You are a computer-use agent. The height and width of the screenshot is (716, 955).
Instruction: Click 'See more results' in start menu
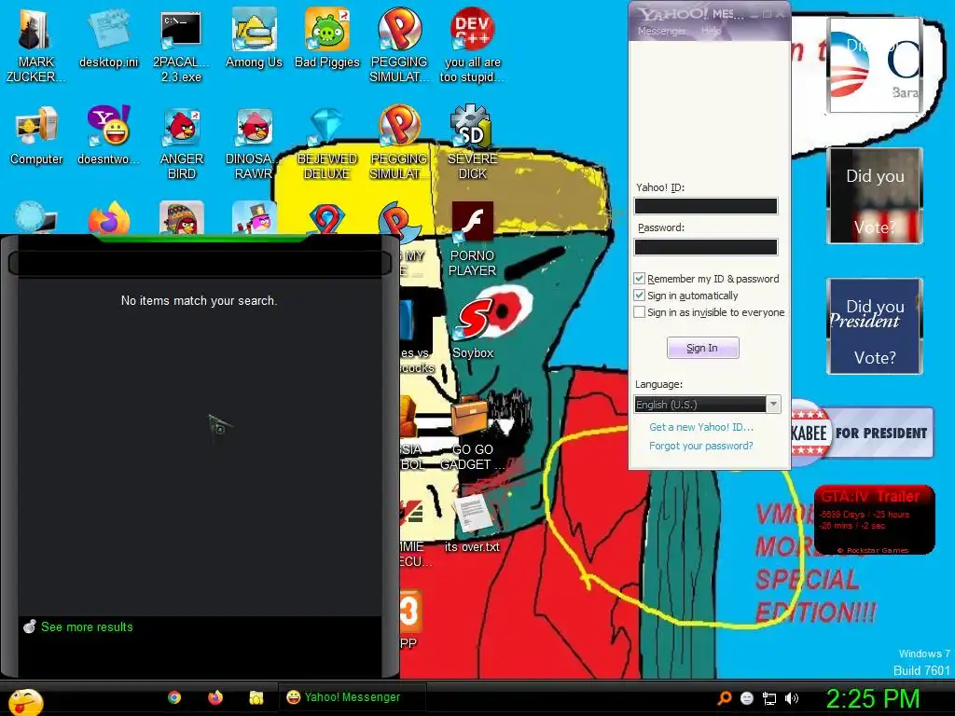[x=87, y=626]
